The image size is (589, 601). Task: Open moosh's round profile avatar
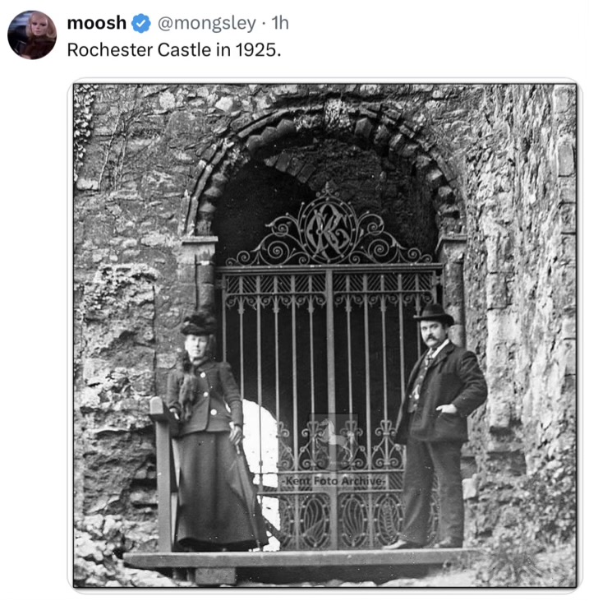click(32, 35)
